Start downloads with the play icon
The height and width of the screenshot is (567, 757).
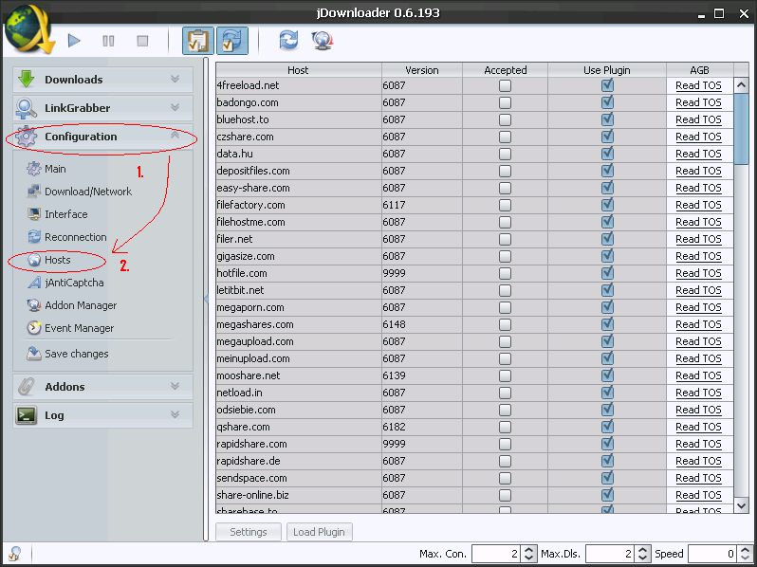74,41
